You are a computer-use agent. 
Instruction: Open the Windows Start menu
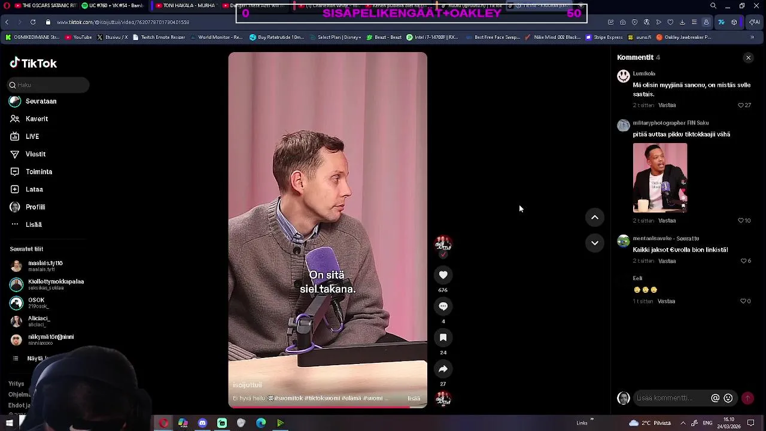9,423
